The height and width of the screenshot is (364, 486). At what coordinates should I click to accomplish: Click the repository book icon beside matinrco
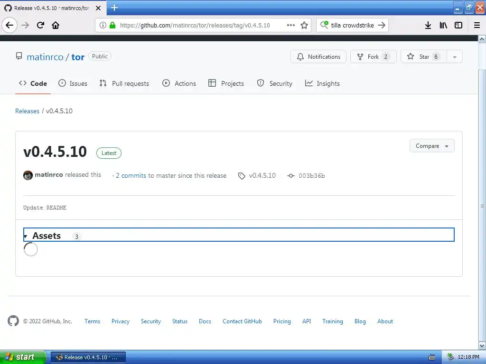[19, 56]
